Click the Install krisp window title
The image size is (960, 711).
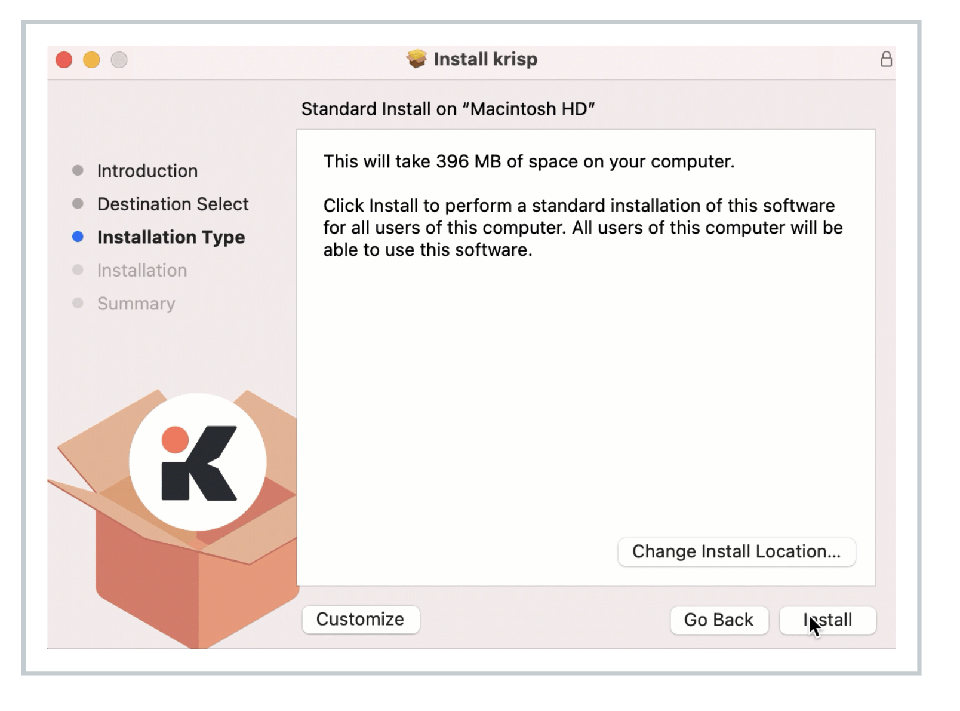tap(486, 59)
